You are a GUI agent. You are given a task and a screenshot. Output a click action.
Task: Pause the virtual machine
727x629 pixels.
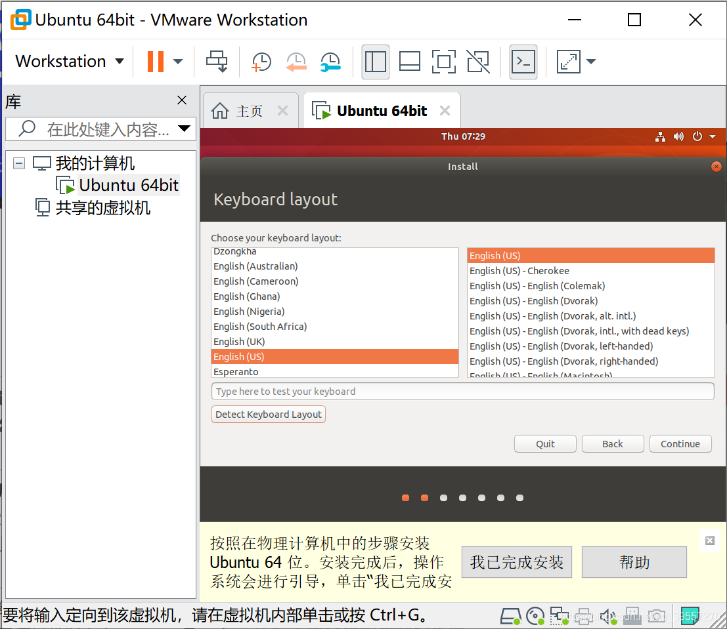[x=156, y=61]
